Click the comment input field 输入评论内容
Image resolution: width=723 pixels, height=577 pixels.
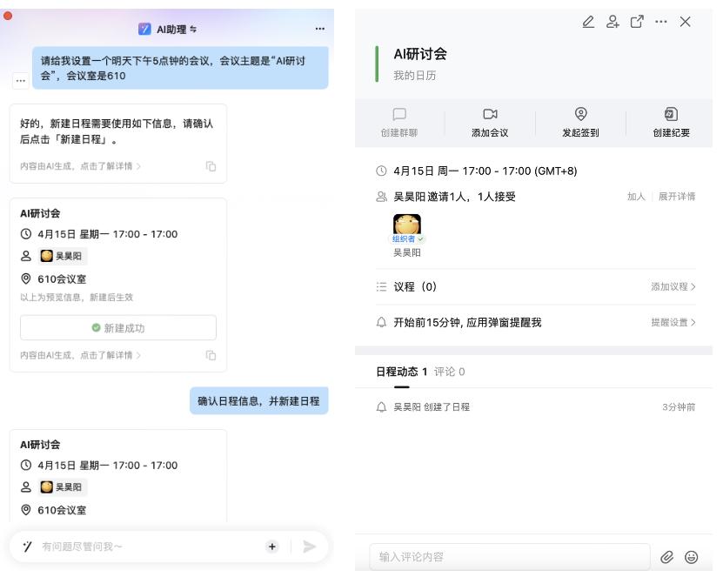510,557
